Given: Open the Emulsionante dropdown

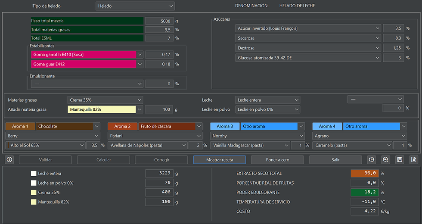Looking at the screenshot, I should pyautogui.click(x=87, y=84).
